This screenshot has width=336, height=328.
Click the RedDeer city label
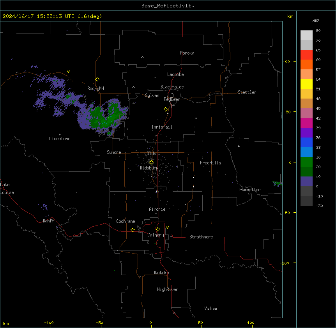click(x=172, y=99)
